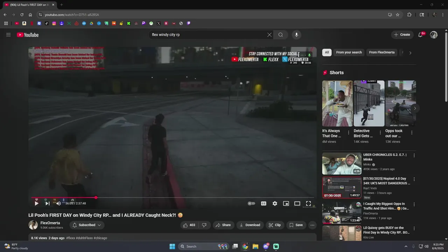Toggle closed captions CC
The image size is (448, 252).
264,203
